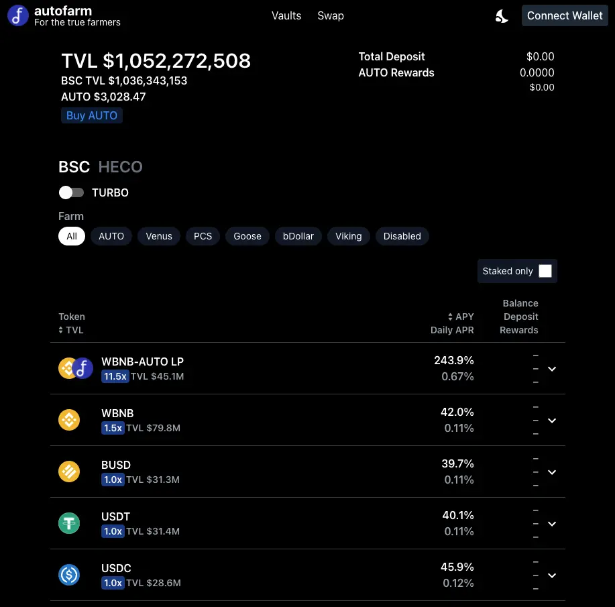
Task: Click the AUTO $3,028.47 price
Action: (103, 97)
